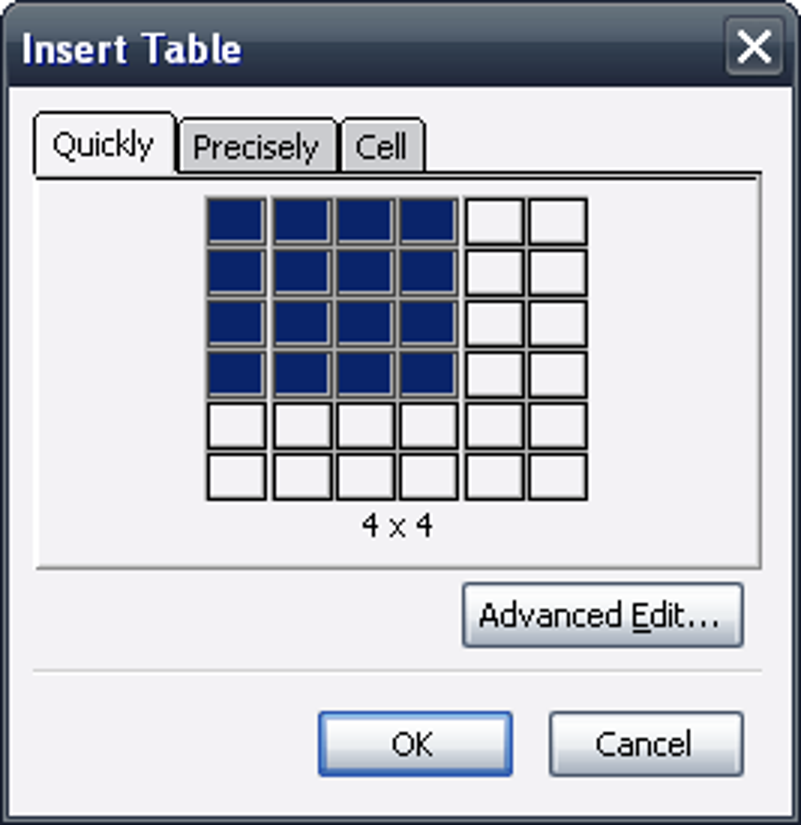
Task: Choose grid cell at row 2, column 6
Action: click(x=558, y=272)
